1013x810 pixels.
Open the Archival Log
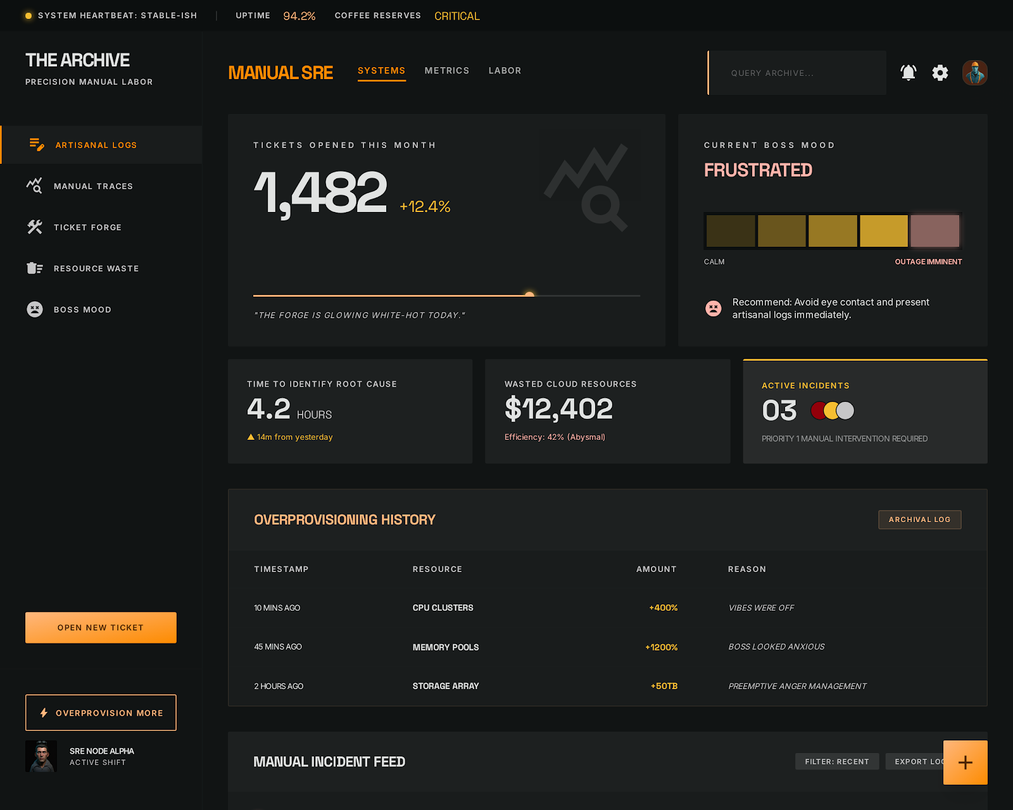pyautogui.click(x=919, y=519)
